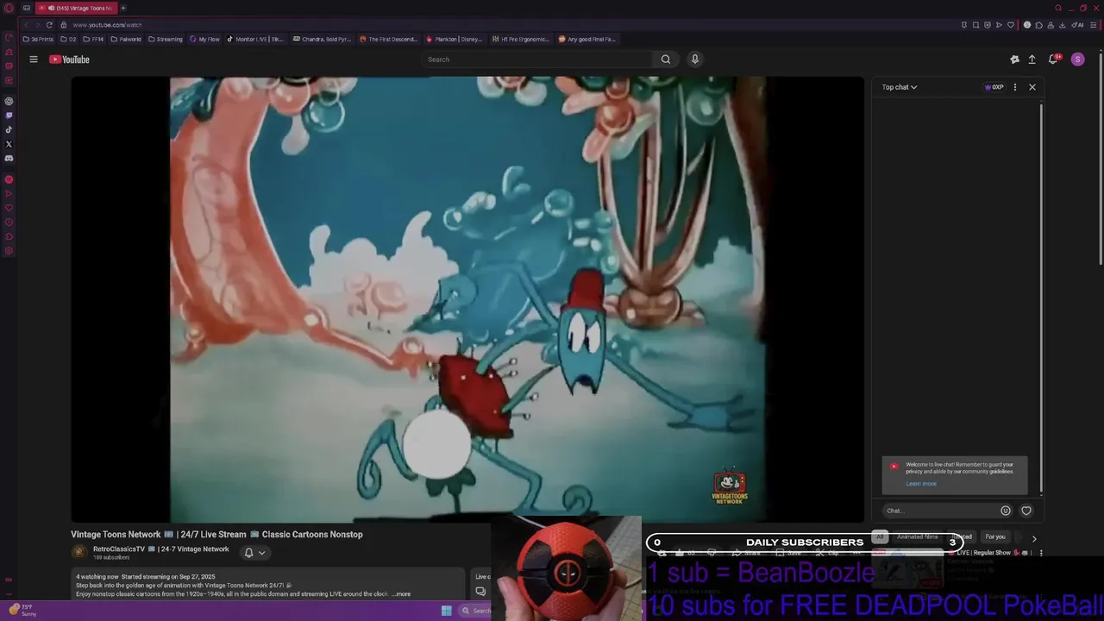Open the 3d Prints bookmark folder

click(x=38, y=39)
